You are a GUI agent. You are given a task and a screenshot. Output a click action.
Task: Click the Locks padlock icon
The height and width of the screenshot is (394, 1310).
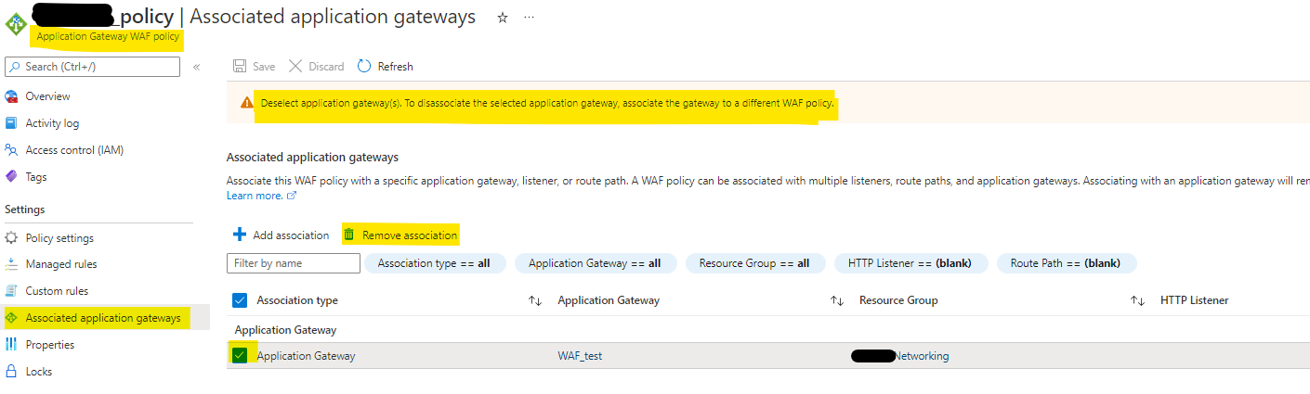pos(12,372)
